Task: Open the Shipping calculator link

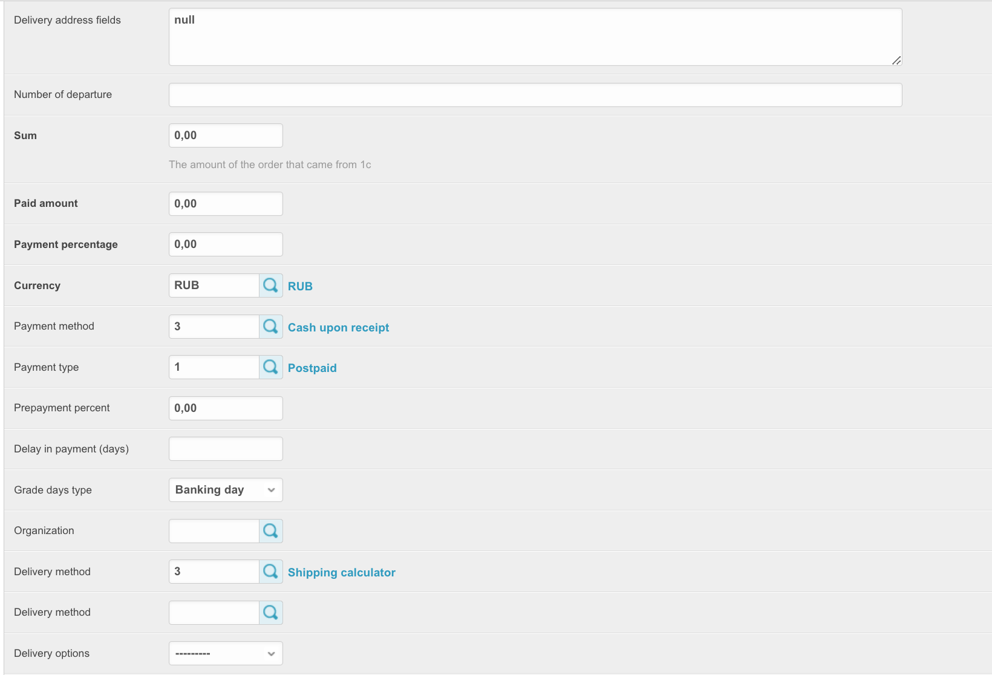Action: tap(341, 572)
